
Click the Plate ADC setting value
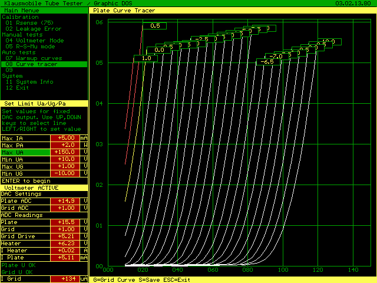pos(65,200)
